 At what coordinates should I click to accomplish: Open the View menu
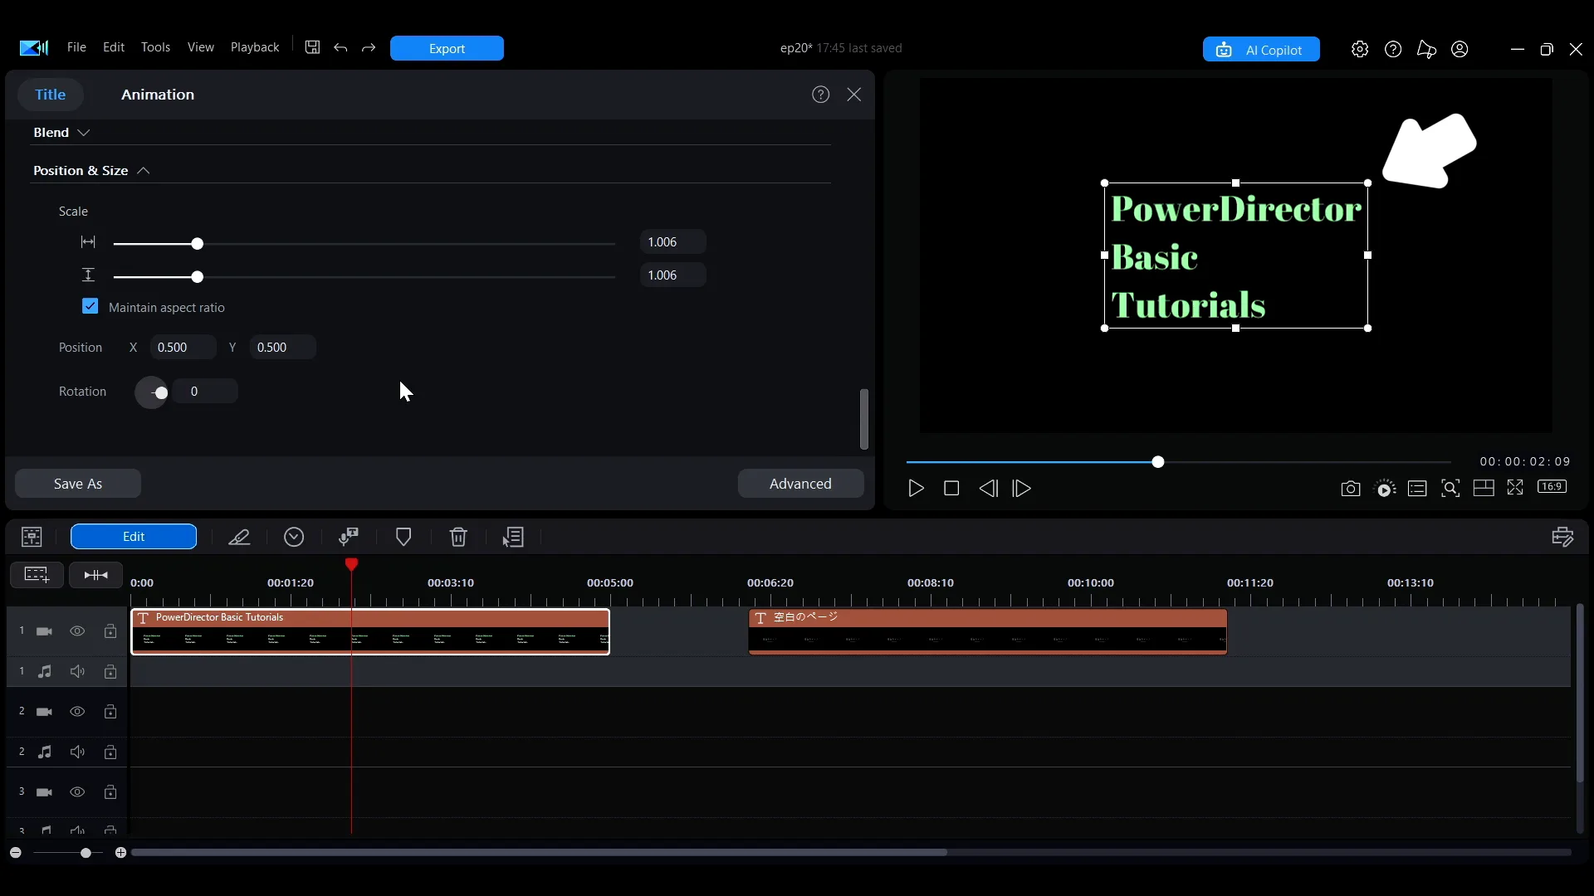[x=200, y=47]
